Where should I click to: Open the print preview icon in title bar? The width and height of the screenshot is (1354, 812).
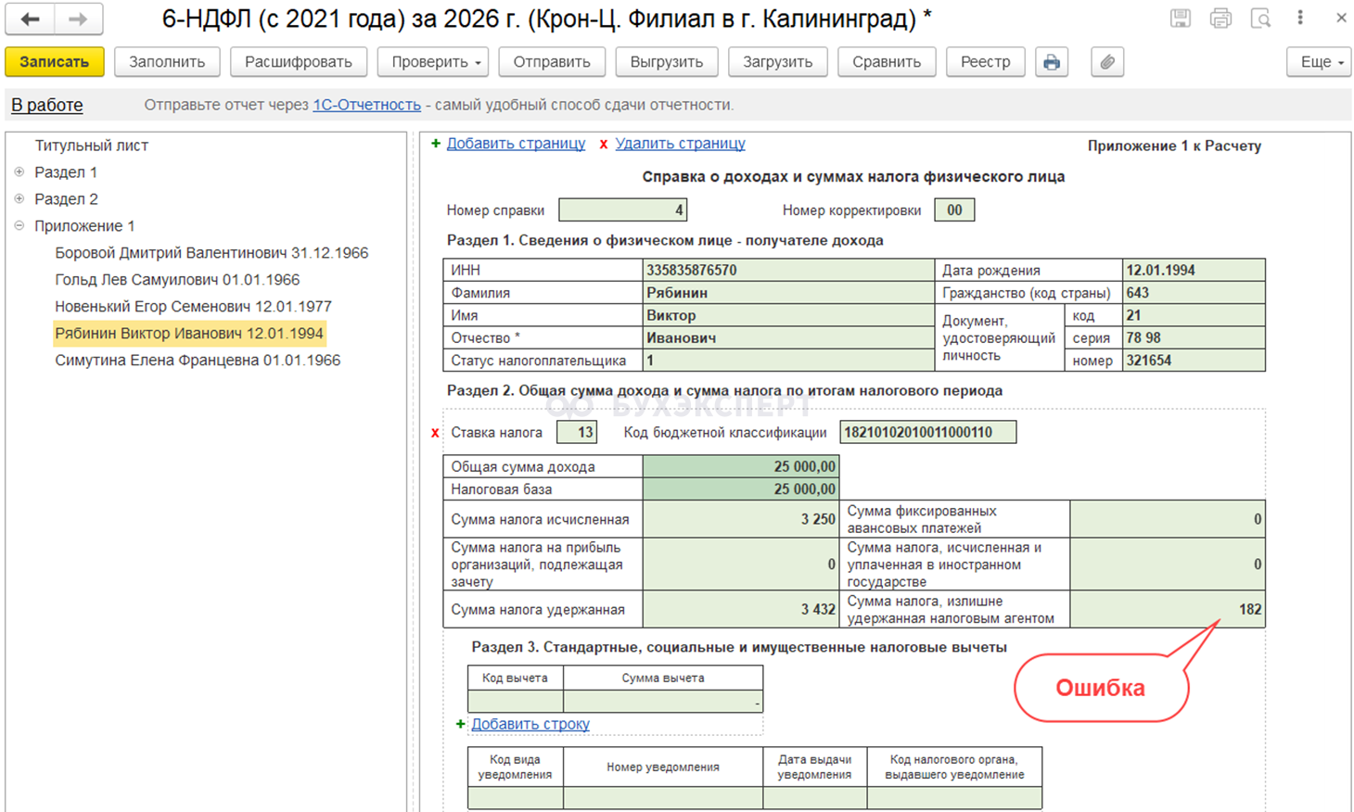[x=1260, y=18]
